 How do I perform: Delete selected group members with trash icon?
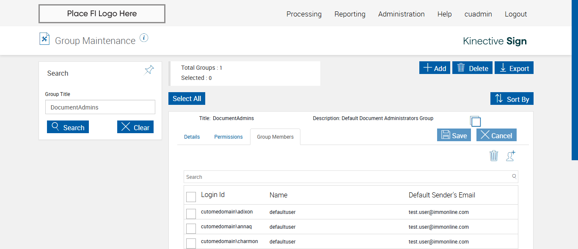coord(494,156)
